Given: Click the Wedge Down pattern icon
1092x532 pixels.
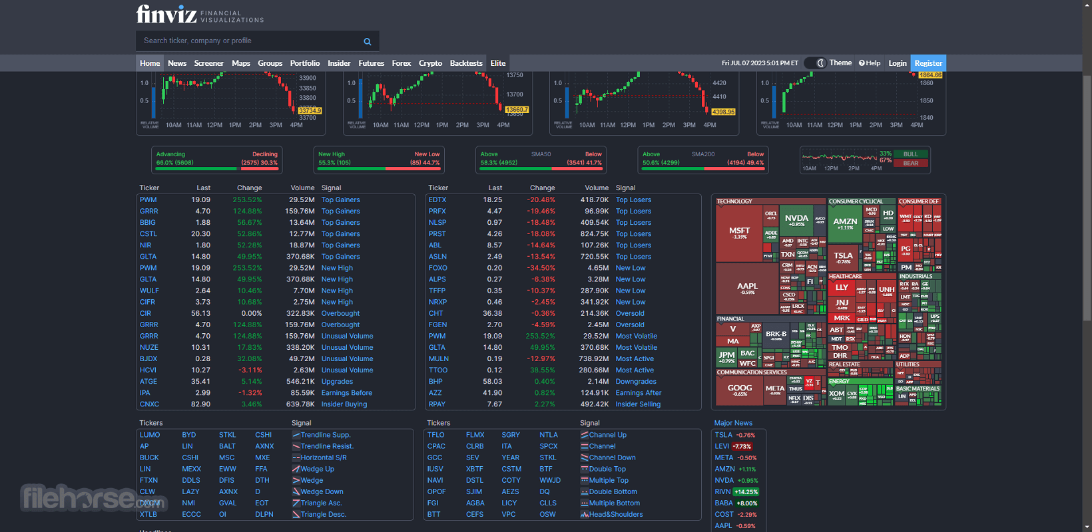Looking at the screenshot, I should (296, 491).
